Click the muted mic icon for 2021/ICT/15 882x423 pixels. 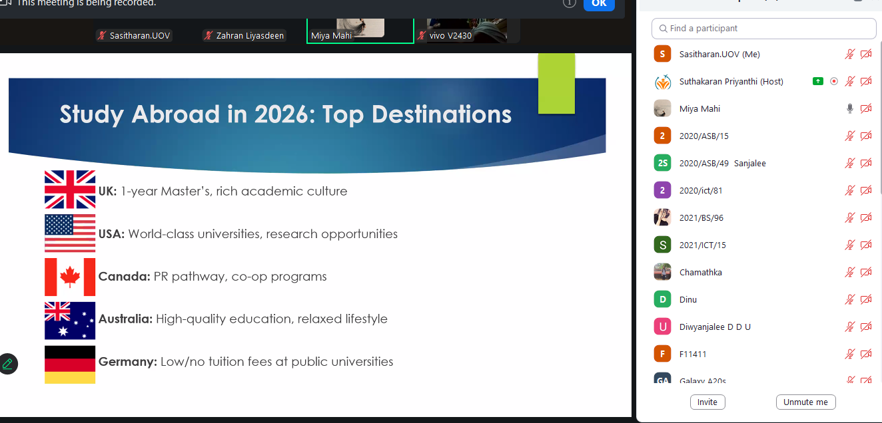[x=849, y=245]
